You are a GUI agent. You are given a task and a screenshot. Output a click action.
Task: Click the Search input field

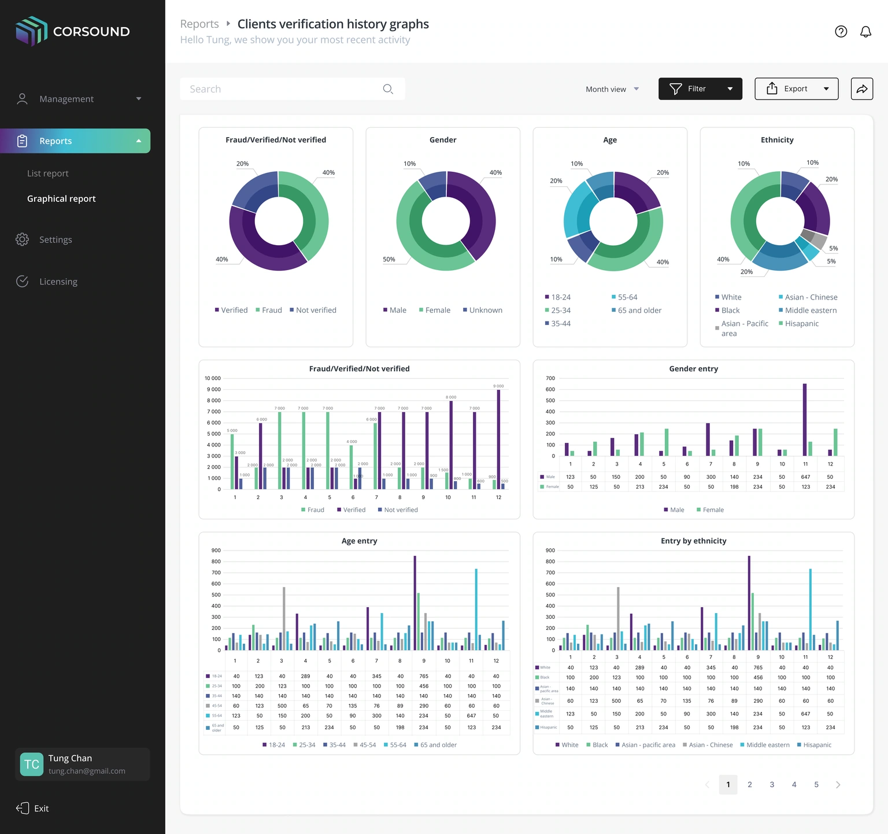293,89
